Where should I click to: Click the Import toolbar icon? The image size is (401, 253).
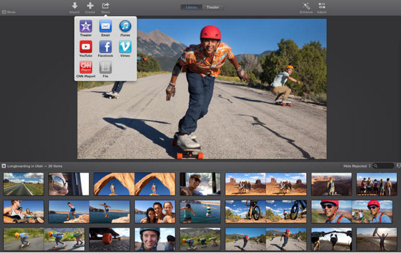(74, 5)
